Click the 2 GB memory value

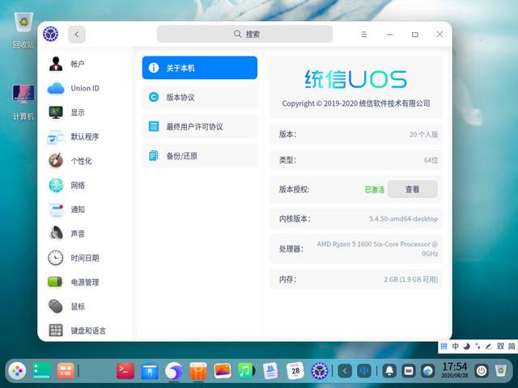point(410,280)
